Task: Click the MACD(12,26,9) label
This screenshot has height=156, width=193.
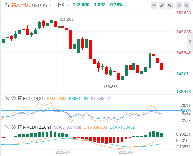Action: [37, 127]
